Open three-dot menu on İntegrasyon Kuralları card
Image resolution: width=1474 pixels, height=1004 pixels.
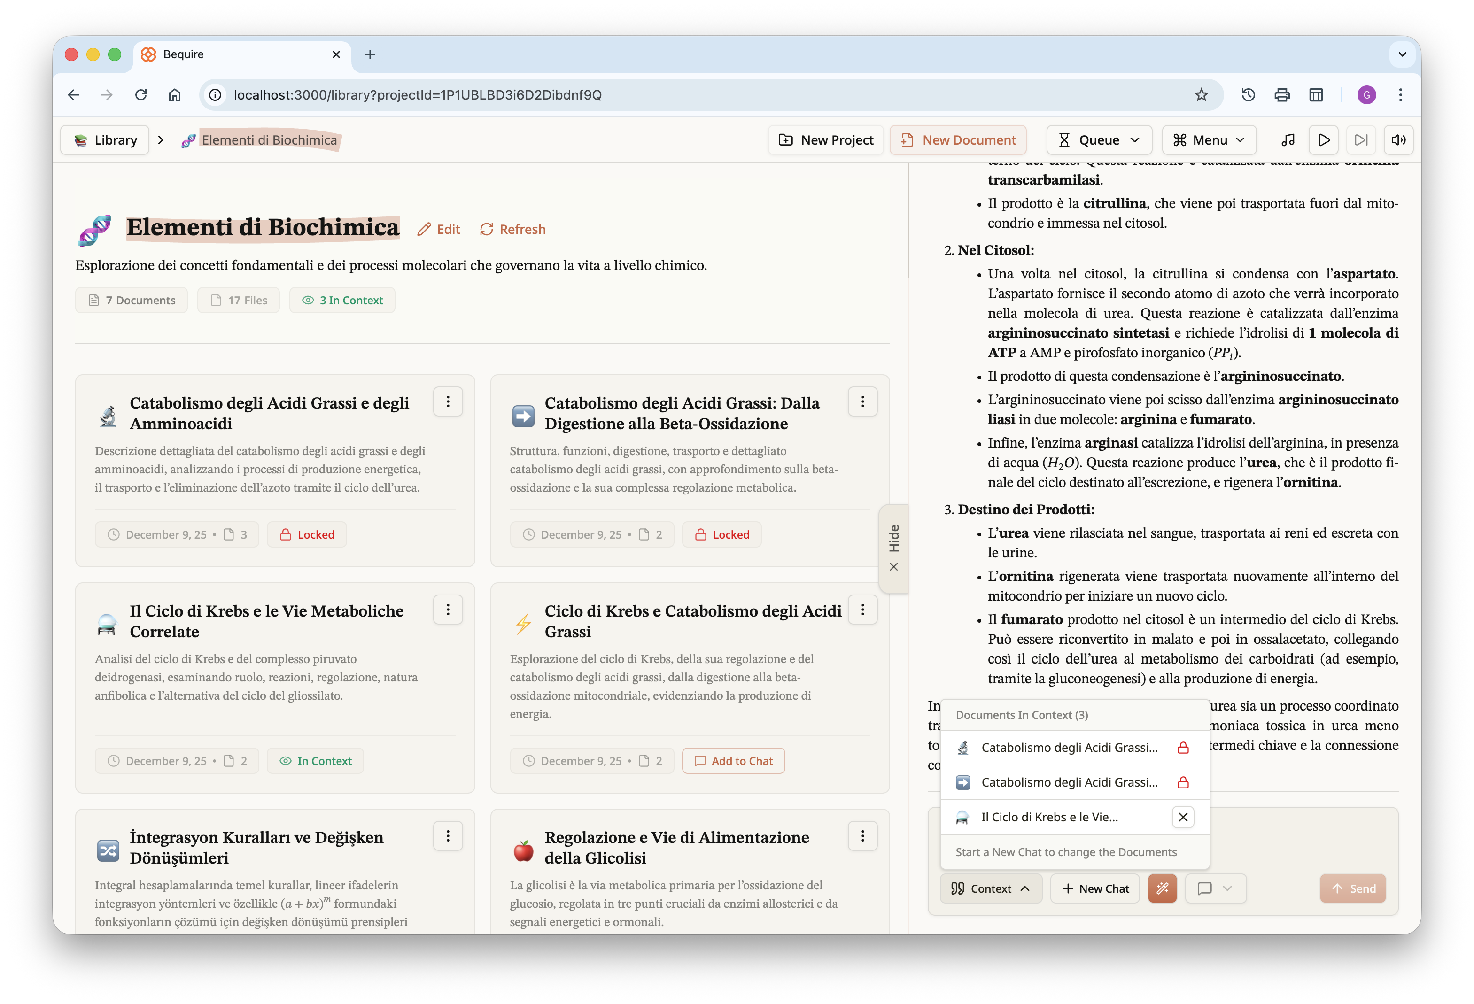tap(448, 836)
